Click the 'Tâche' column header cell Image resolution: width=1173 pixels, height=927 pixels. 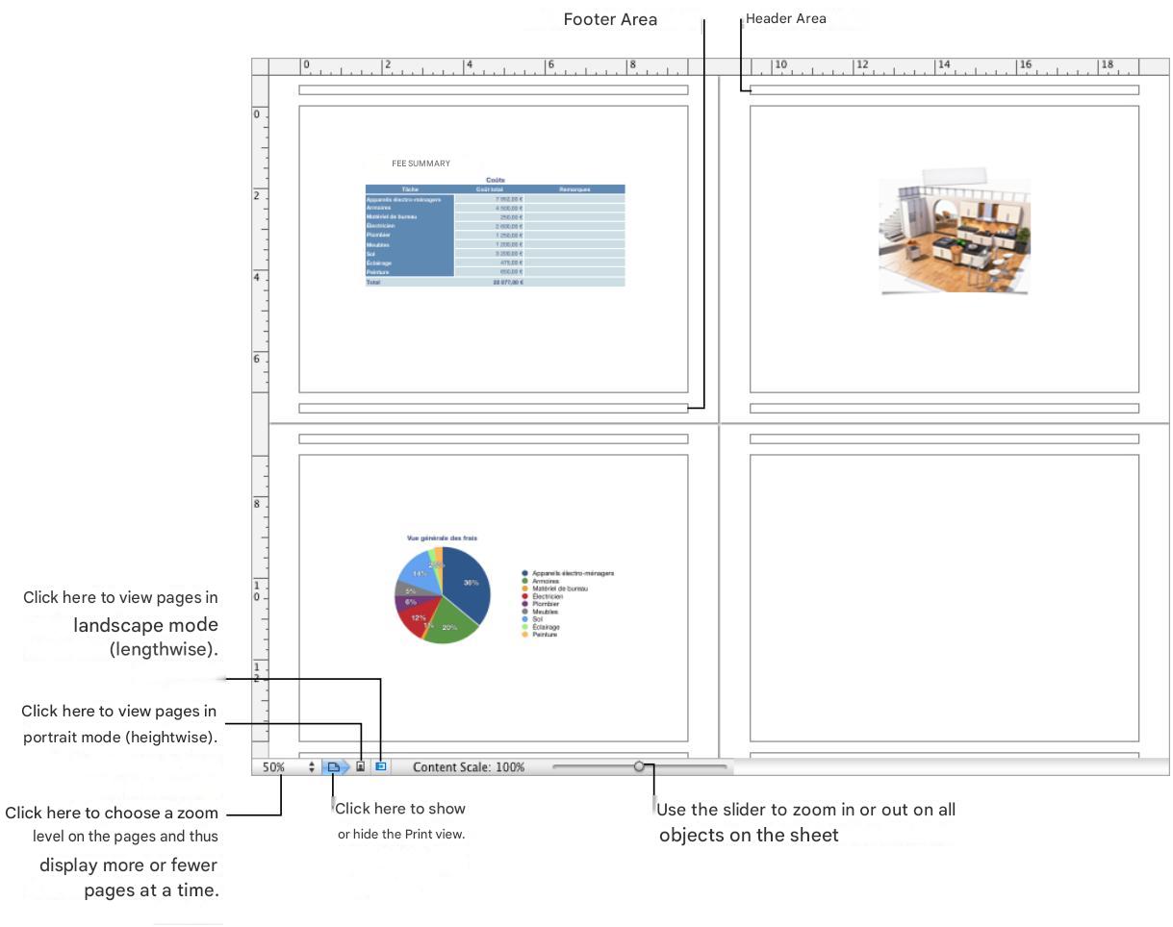coord(410,189)
